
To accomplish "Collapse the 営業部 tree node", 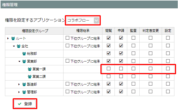I will [19, 61].
